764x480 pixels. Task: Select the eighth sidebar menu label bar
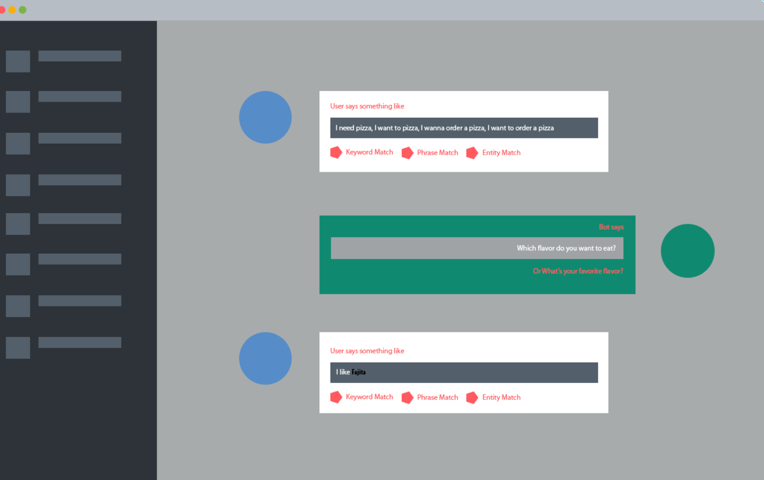[80, 342]
